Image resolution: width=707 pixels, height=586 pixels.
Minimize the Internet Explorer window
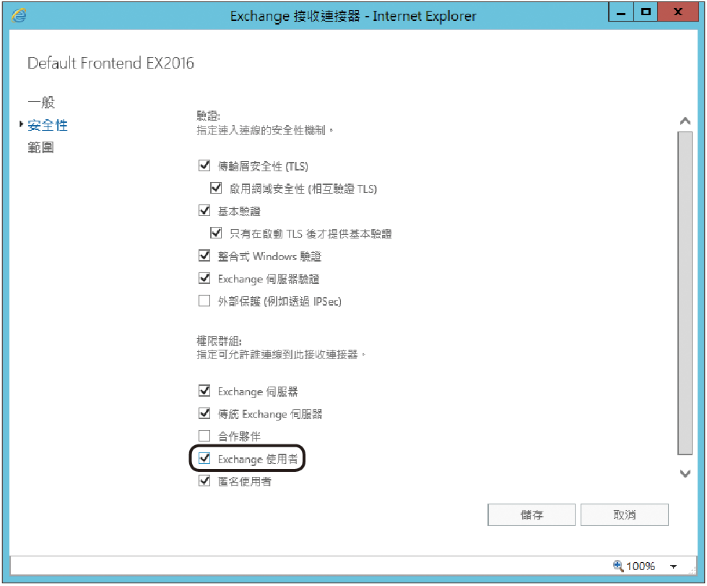coord(621,12)
